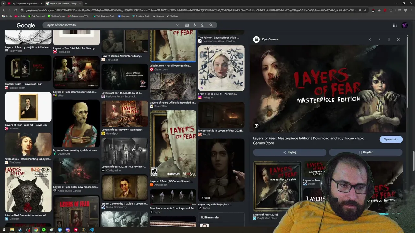The width and height of the screenshot is (415, 233).
Task: Click the address bar URL
Action: pos(191,10)
